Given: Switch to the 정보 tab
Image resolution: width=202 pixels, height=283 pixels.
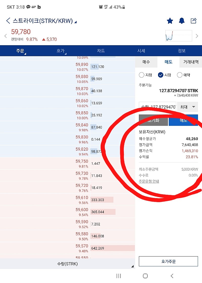Looking at the screenshot, I should [182, 51].
